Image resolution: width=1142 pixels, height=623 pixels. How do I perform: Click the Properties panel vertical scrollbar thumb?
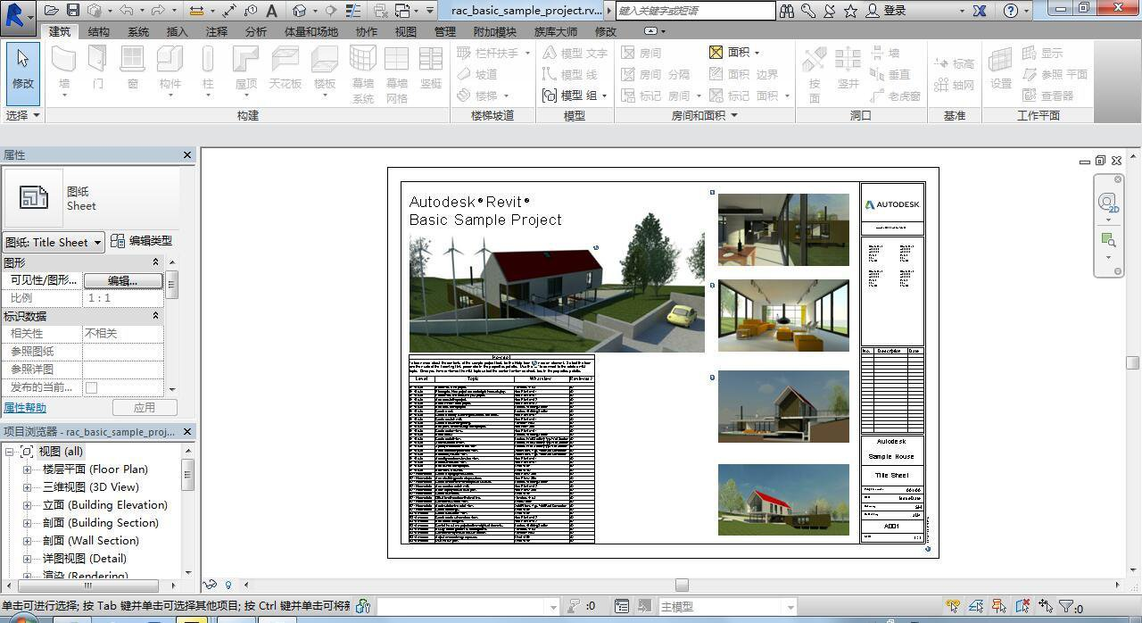point(171,285)
